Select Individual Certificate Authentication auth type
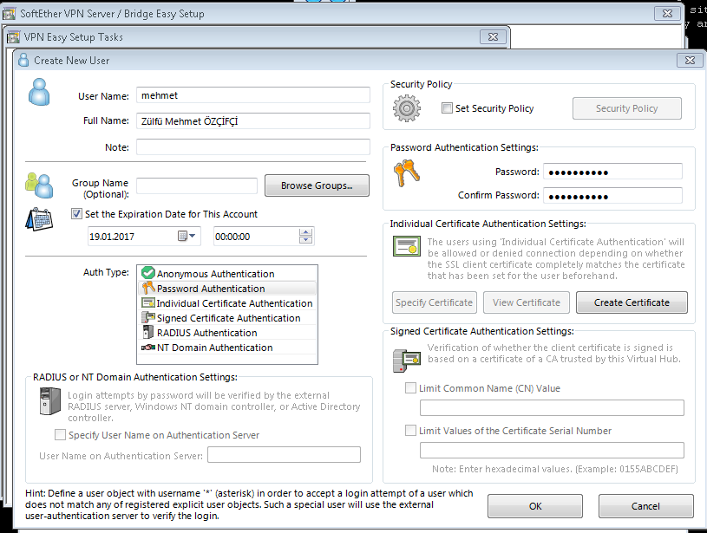 (226, 303)
